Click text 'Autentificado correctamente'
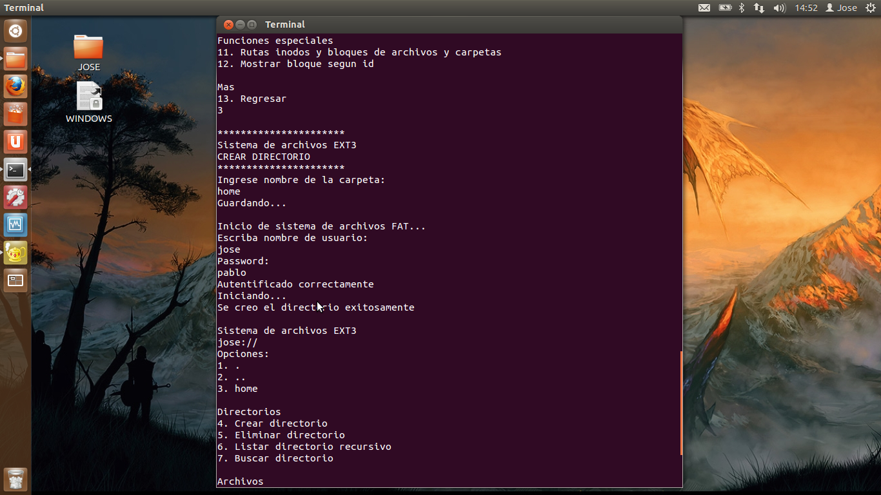881x495 pixels. [295, 284]
